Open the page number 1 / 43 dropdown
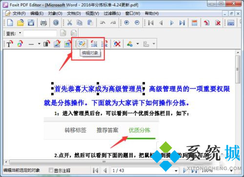This screenshot has height=177, width=244. (176, 171)
